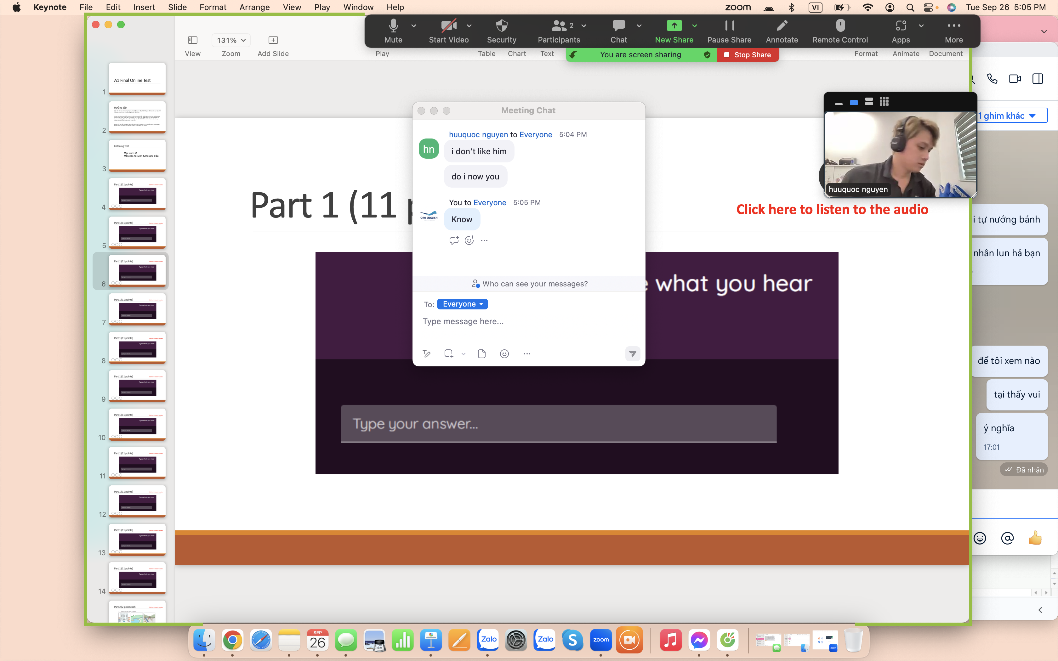Screen dimensions: 1058x661
Task: Open the Slide menu in menu bar
Action: (177, 7)
